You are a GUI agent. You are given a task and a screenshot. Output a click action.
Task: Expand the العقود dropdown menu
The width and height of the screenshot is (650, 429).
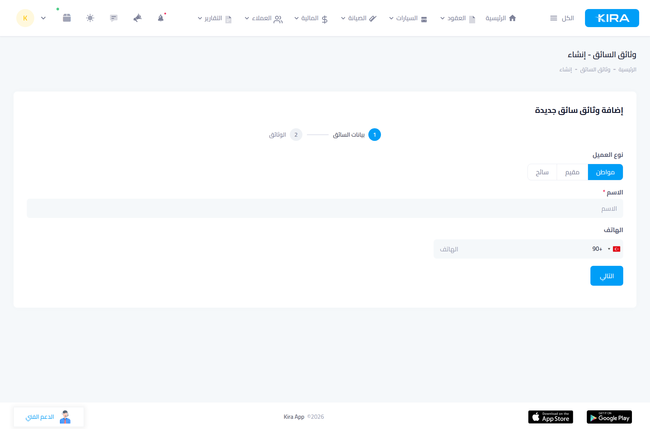pos(442,18)
